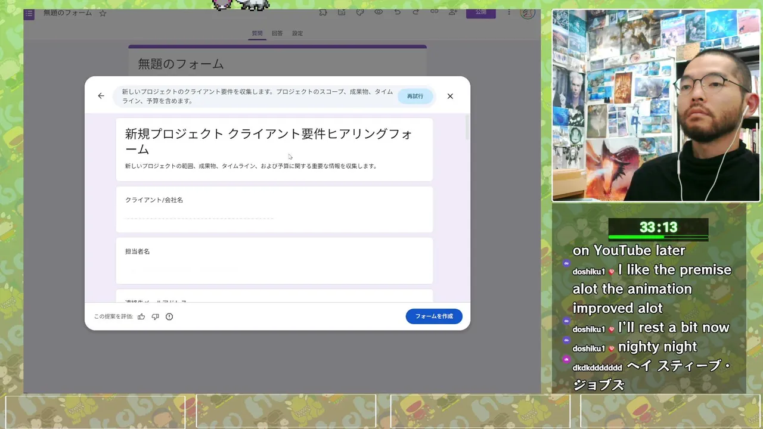The width and height of the screenshot is (763, 429).
Task: Star the 無題のフォーム document
Action: tap(103, 13)
